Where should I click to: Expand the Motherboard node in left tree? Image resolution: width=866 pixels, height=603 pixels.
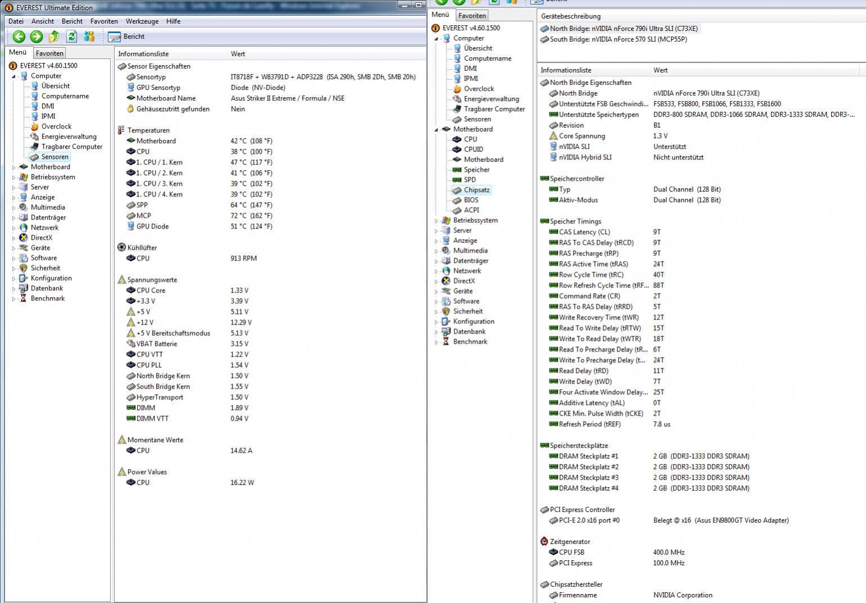coord(14,167)
